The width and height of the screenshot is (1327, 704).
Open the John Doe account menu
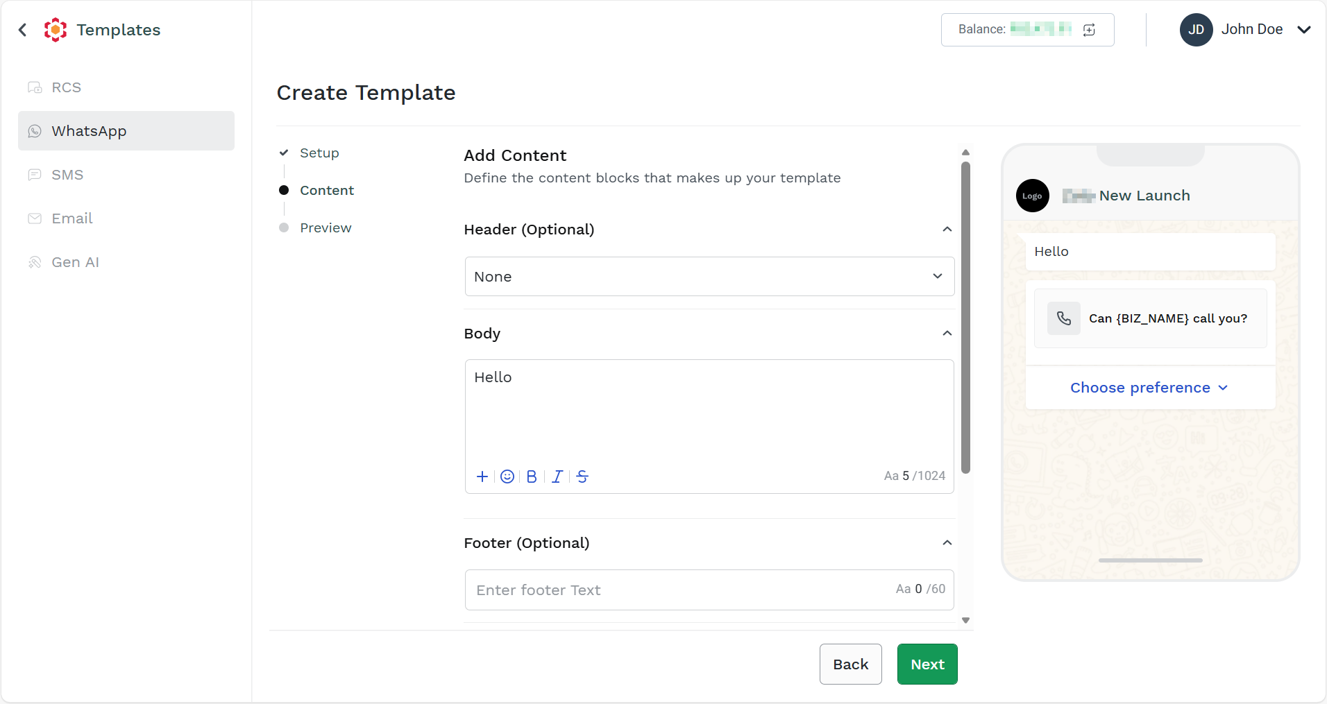coord(1304,30)
